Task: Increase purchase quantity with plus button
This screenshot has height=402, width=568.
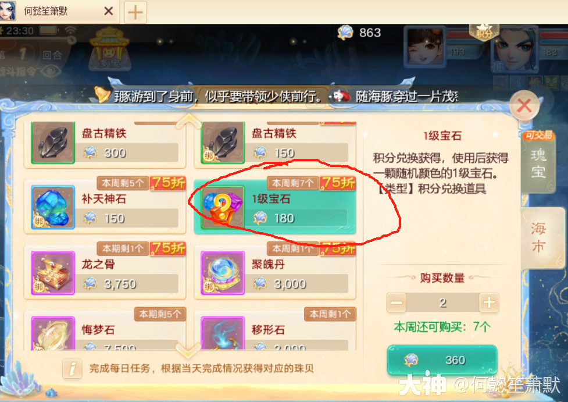Action: click(x=489, y=303)
